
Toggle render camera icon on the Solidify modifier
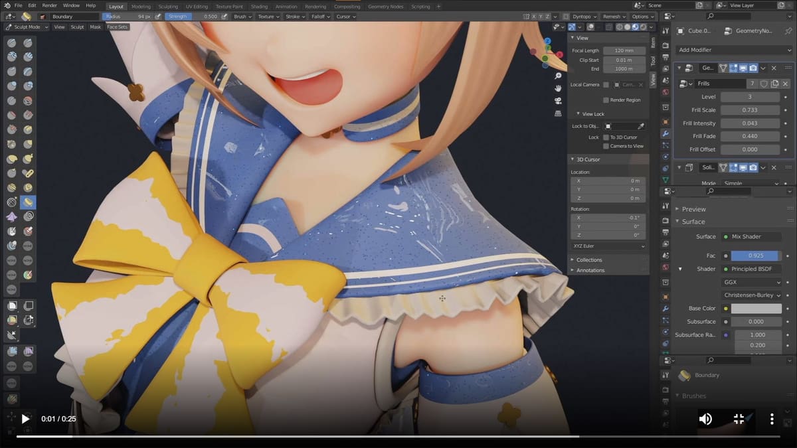click(x=753, y=168)
